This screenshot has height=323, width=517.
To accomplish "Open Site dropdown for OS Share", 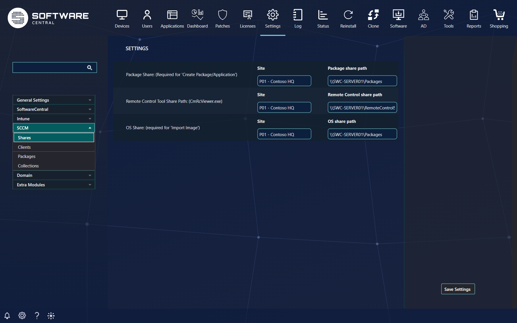I will click(284, 134).
